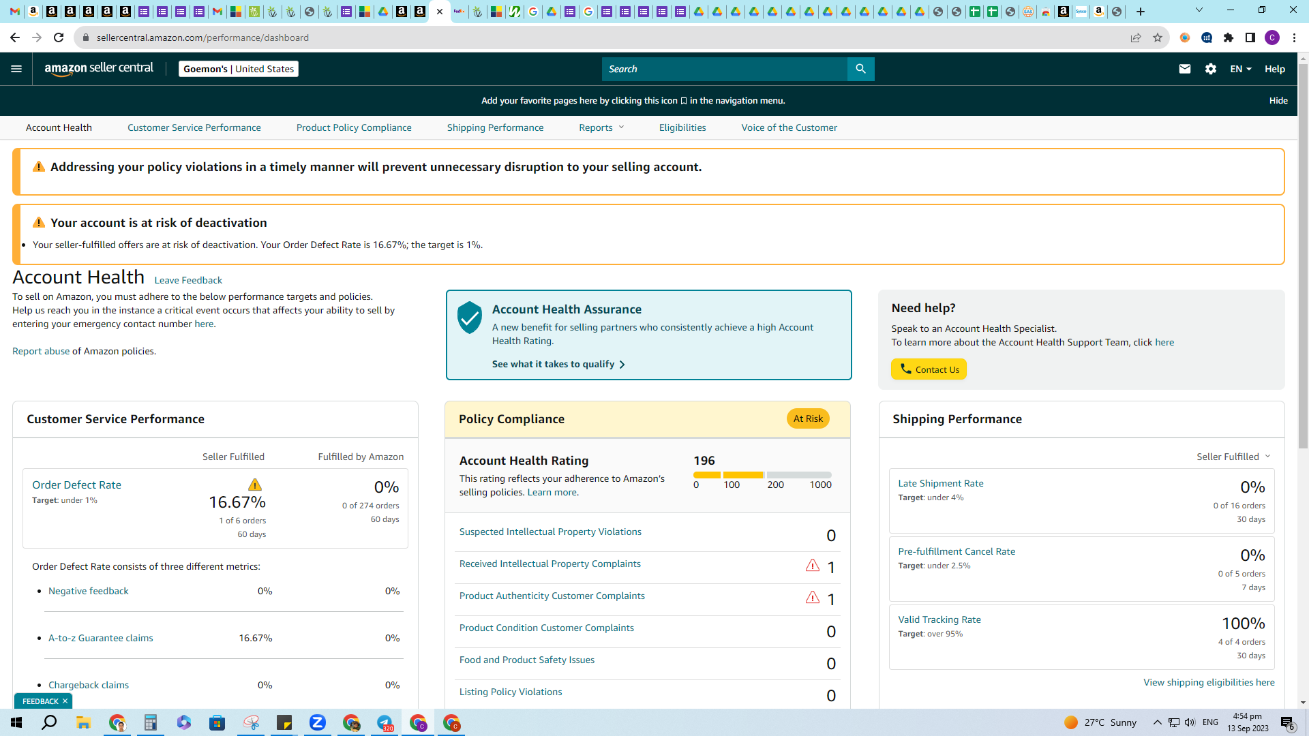Open the Zoom app in taskbar
1309x736 pixels.
pyautogui.click(x=318, y=722)
